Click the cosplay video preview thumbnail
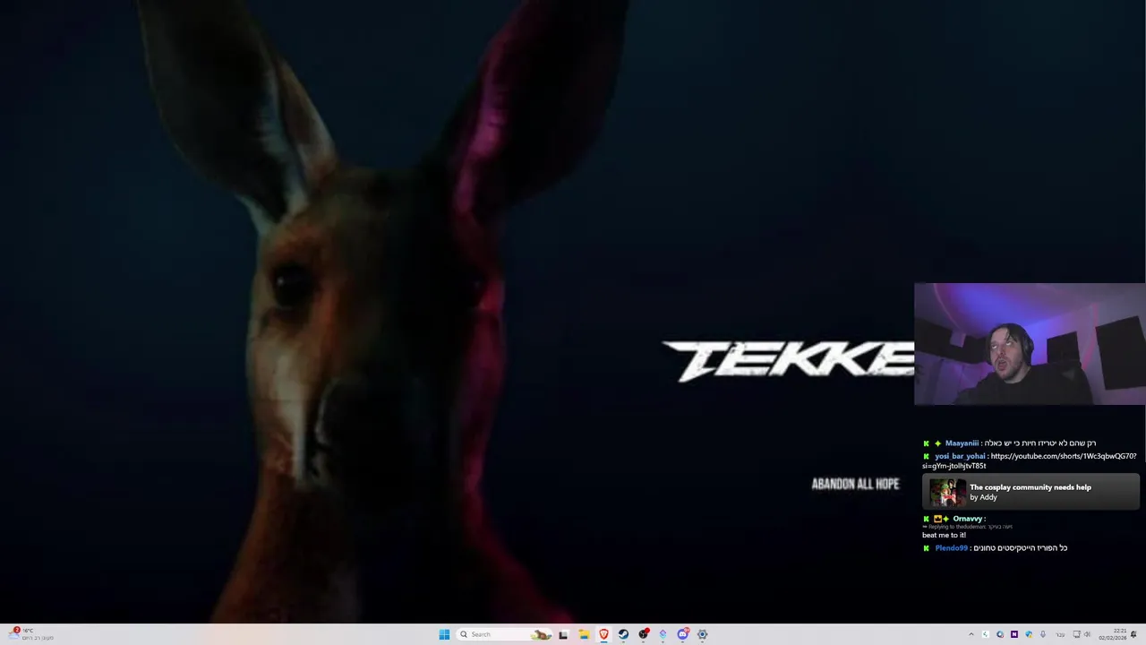The height and width of the screenshot is (645, 1146). [x=947, y=492]
